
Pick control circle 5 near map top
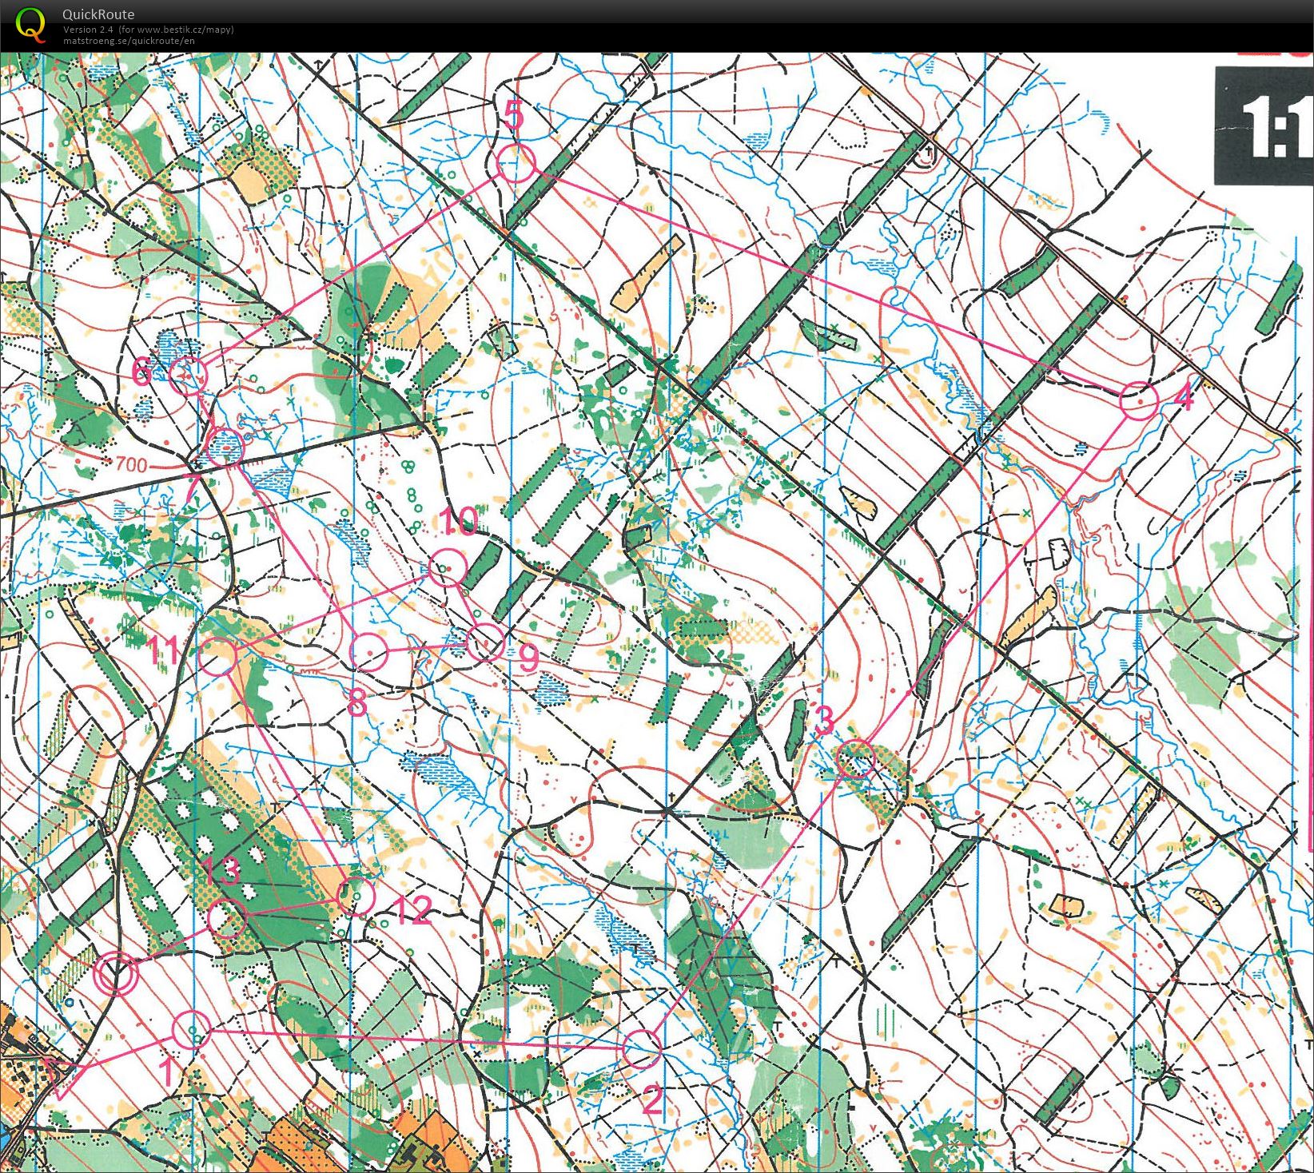click(x=516, y=164)
